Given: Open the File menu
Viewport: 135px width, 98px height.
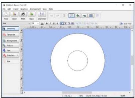Looking at the screenshot, I should click(4, 9).
